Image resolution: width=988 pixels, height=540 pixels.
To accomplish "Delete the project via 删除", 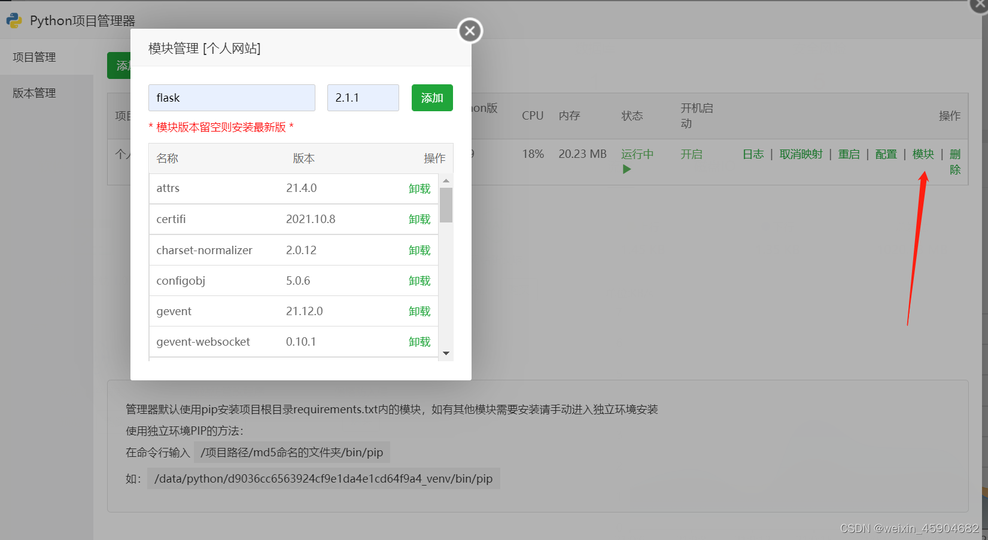I will tap(955, 161).
